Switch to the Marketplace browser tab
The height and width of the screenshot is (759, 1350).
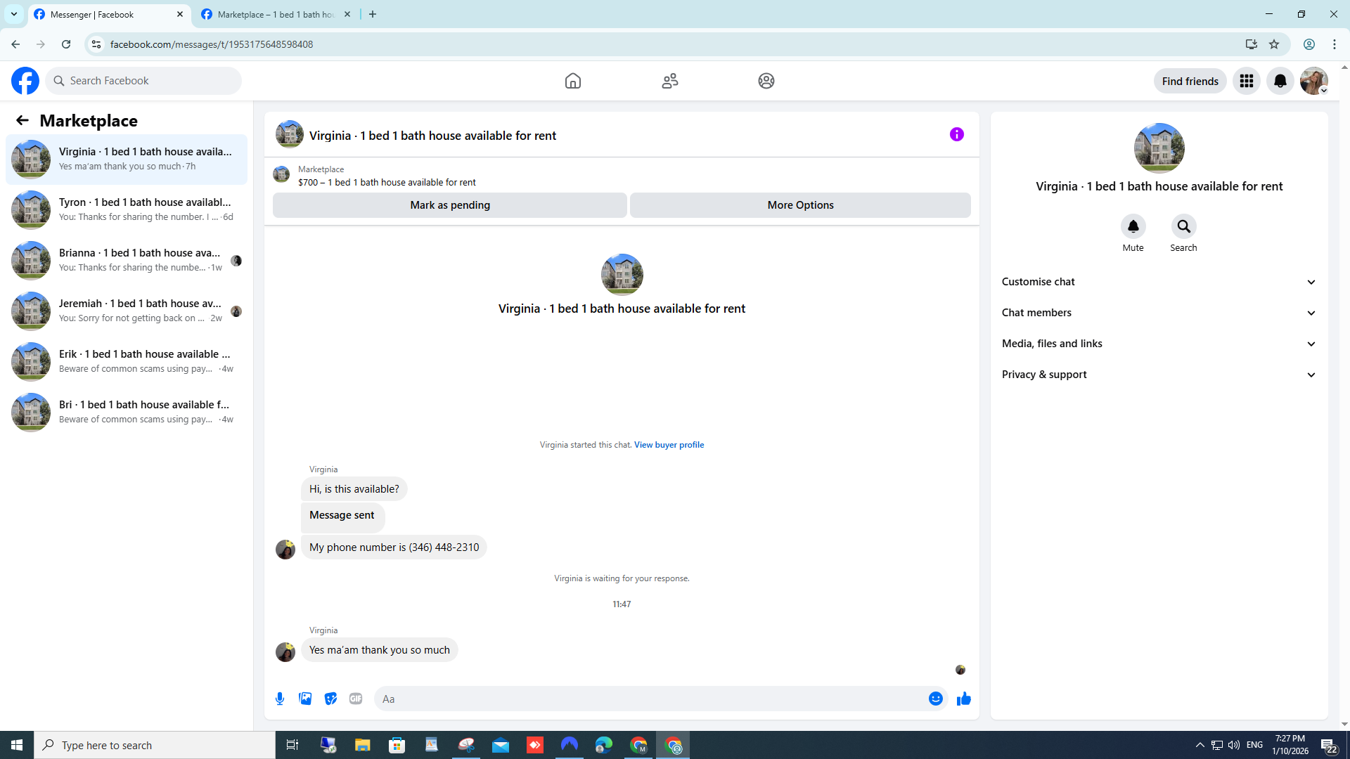[276, 14]
